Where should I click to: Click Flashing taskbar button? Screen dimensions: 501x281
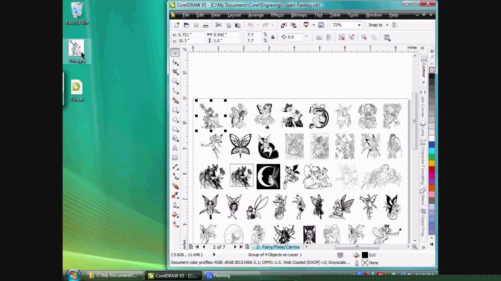click(222, 276)
